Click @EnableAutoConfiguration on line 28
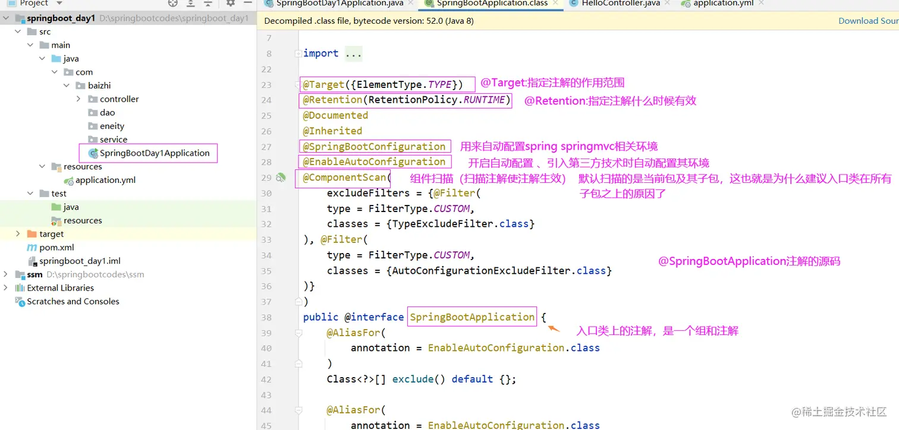Viewport: 899px width, 430px height. click(374, 162)
